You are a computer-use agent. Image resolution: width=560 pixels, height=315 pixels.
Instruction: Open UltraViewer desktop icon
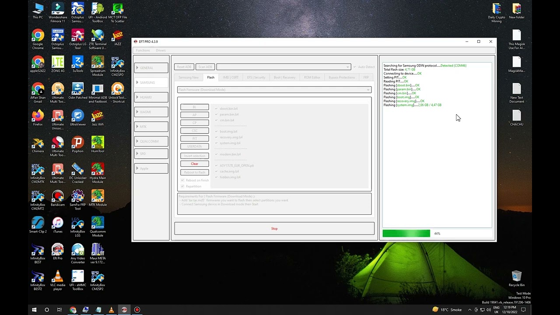(x=78, y=118)
